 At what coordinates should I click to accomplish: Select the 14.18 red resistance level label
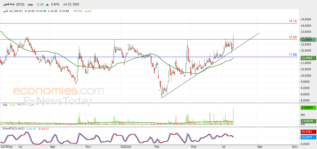pos(293,21)
